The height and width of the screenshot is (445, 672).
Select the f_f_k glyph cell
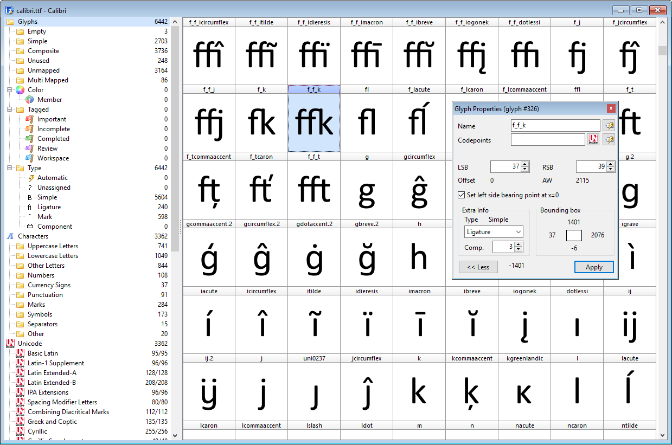(314, 119)
